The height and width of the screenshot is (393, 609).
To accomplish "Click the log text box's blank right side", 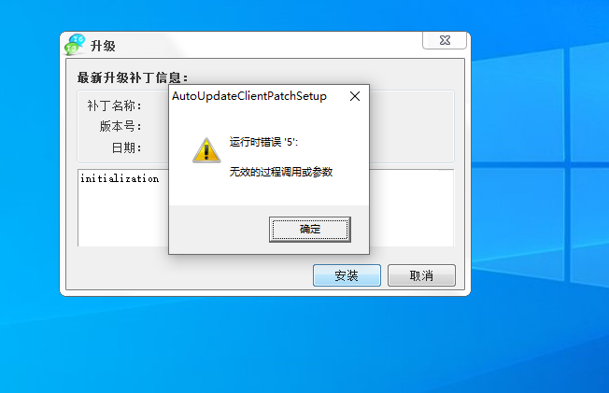I will 412,208.
